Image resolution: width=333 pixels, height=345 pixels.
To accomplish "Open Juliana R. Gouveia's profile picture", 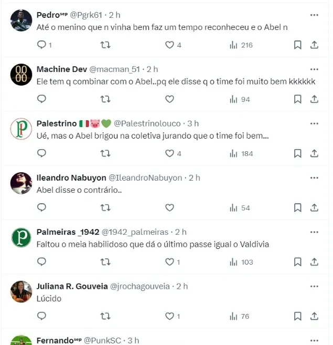I will tap(22, 291).
